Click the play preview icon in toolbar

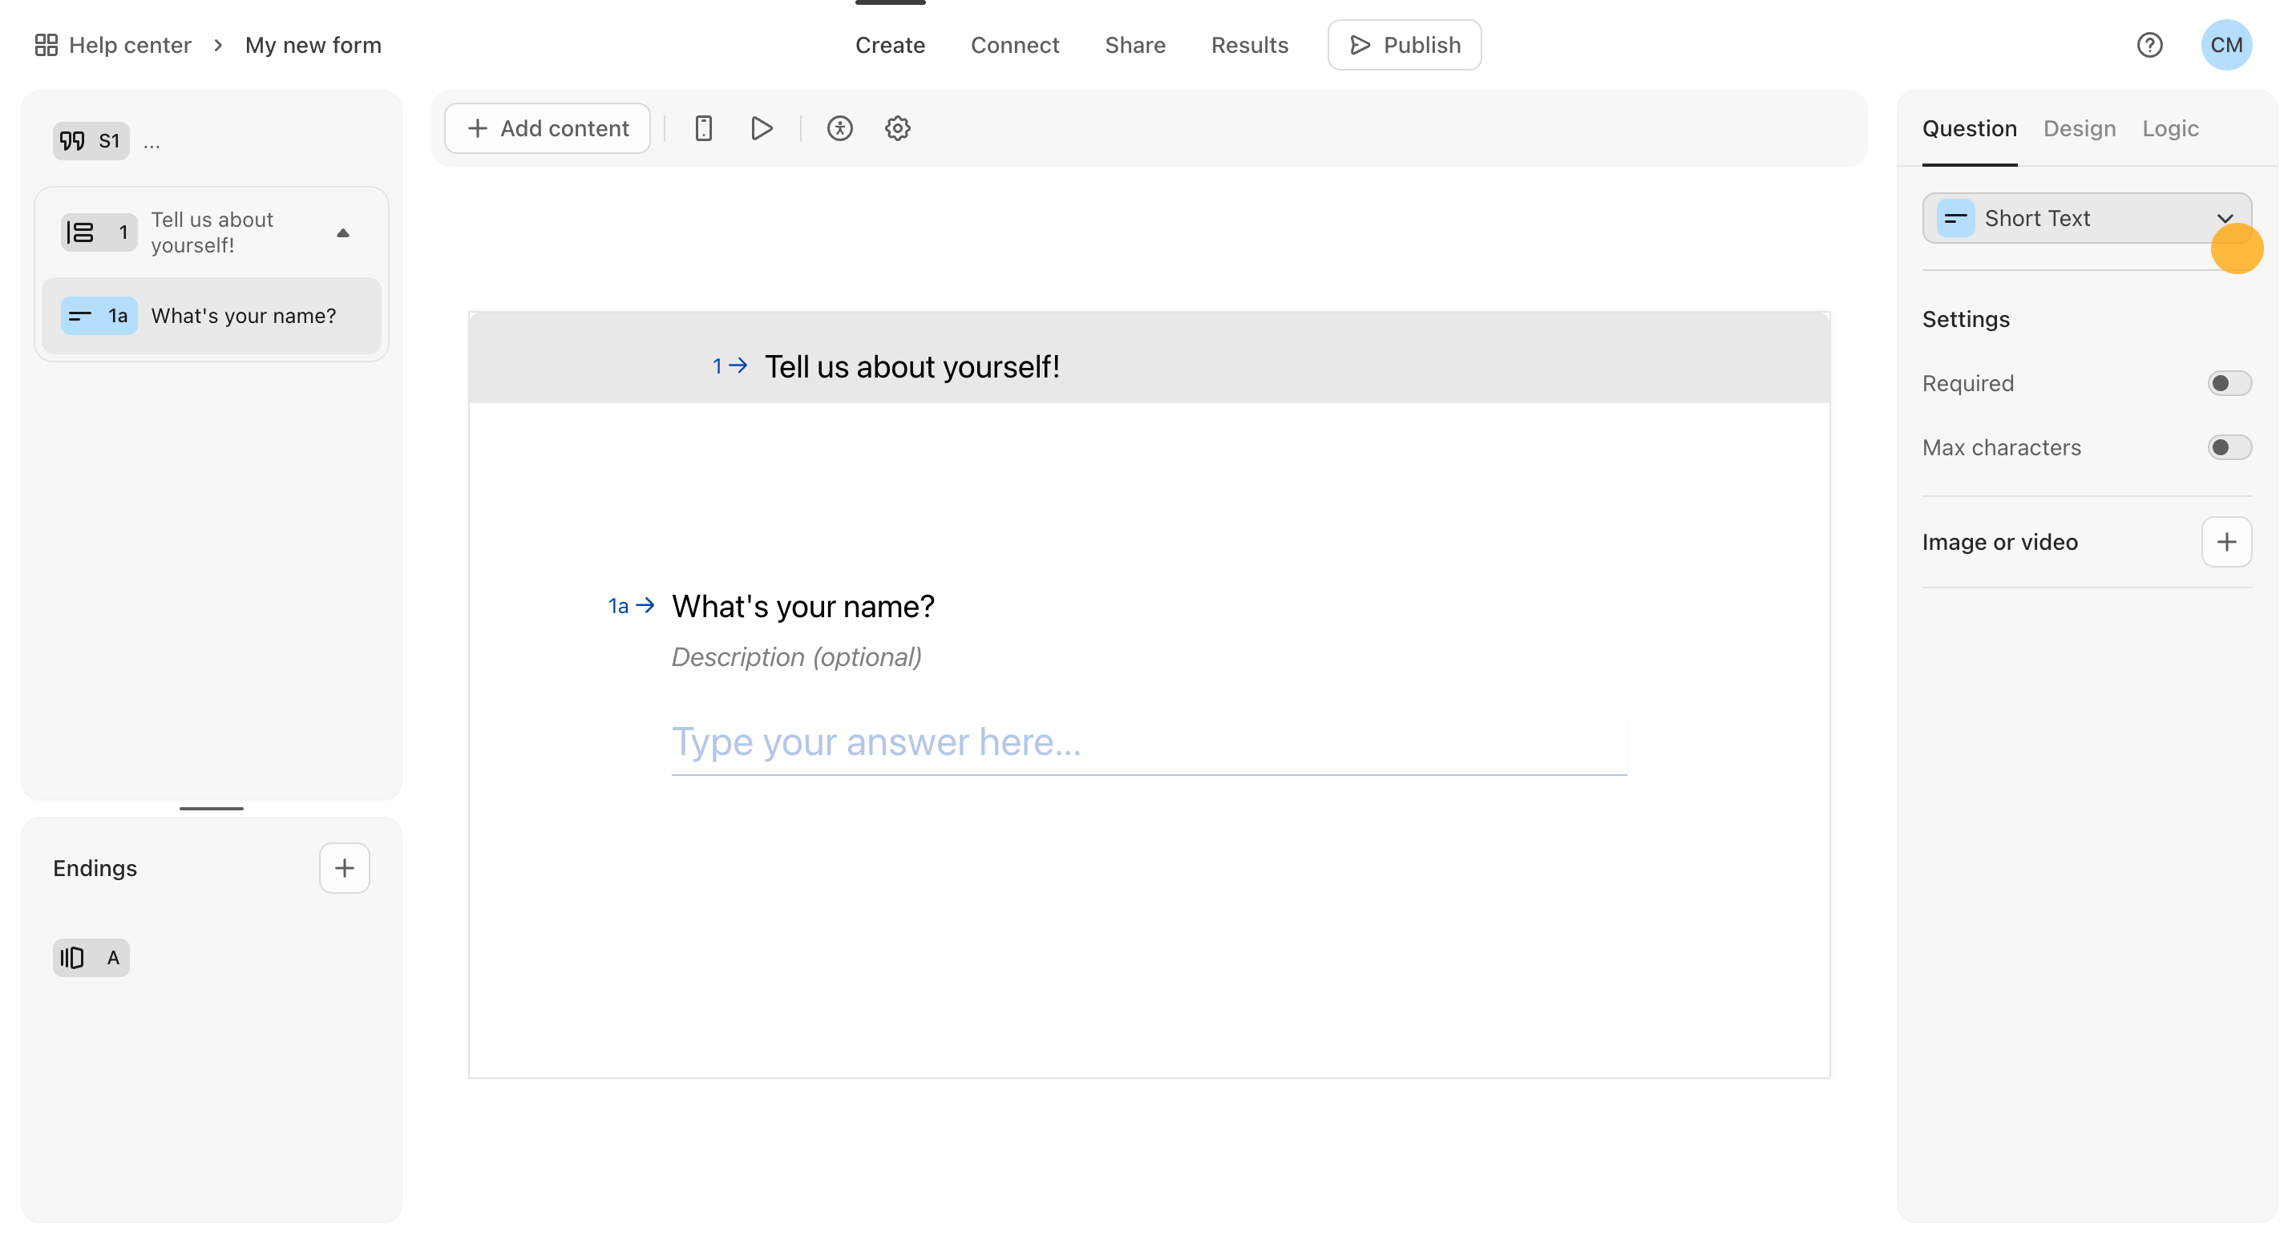pyautogui.click(x=761, y=128)
